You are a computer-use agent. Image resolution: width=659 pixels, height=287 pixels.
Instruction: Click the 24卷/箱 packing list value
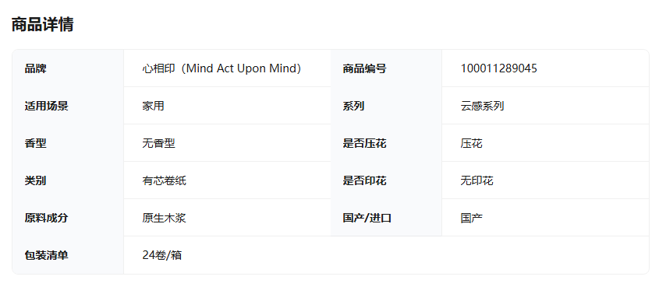(x=161, y=255)
